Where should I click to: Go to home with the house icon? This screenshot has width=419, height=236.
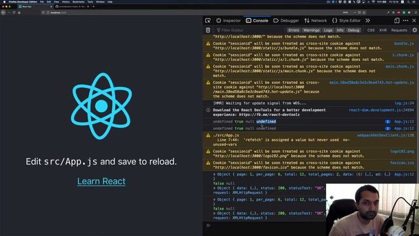tap(19, 12)
